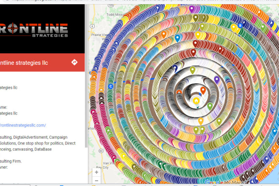This screenshot has width=279, height=186.
Task: Click the green pin near the top-right map edge
Action: point(263,28)
